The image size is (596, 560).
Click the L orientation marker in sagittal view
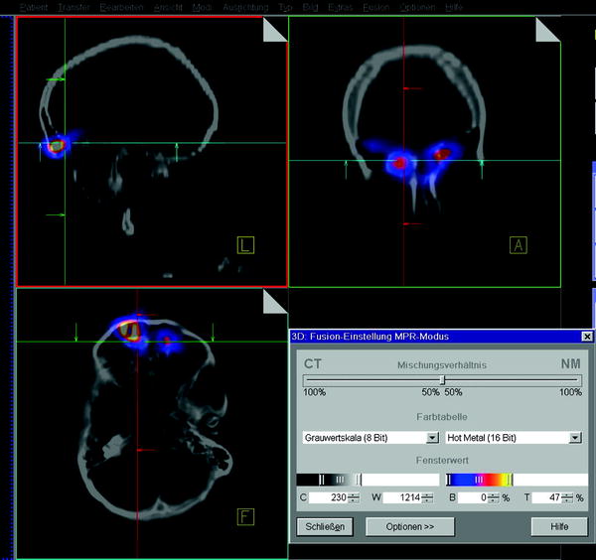(244, 244)
